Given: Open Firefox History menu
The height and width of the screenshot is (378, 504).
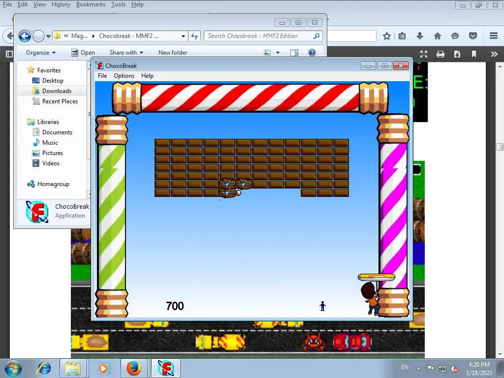Looking at the screenshot, I should [61, 4].
